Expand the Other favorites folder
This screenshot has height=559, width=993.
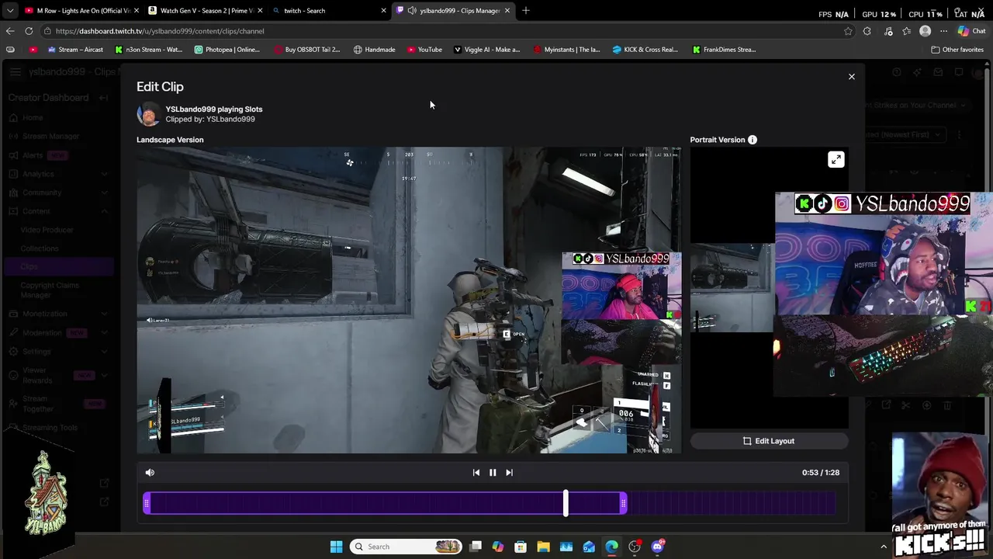click(957, 50)
